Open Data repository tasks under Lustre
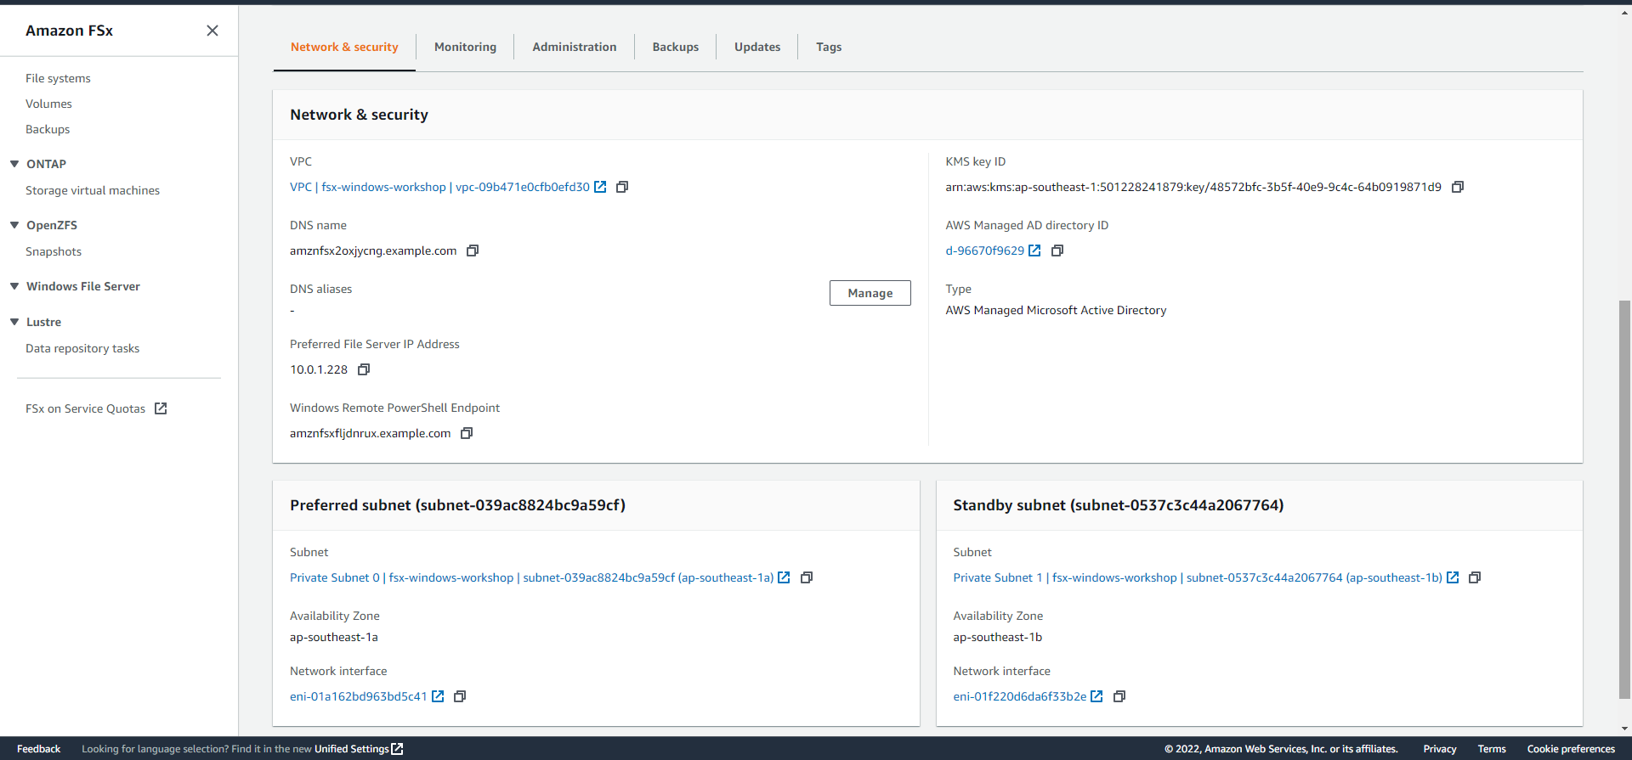1632x760 pixels. coord(82,348)
